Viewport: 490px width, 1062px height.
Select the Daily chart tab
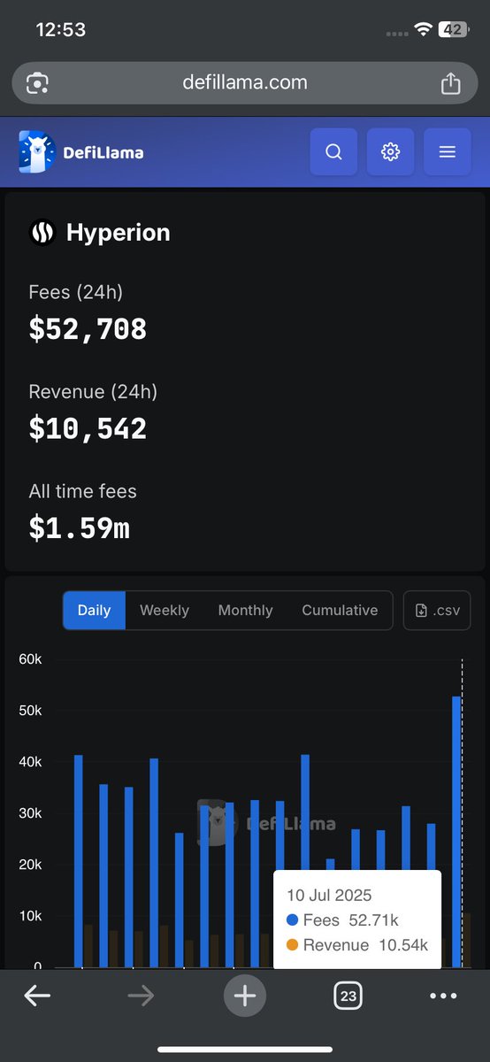point(95,611)
